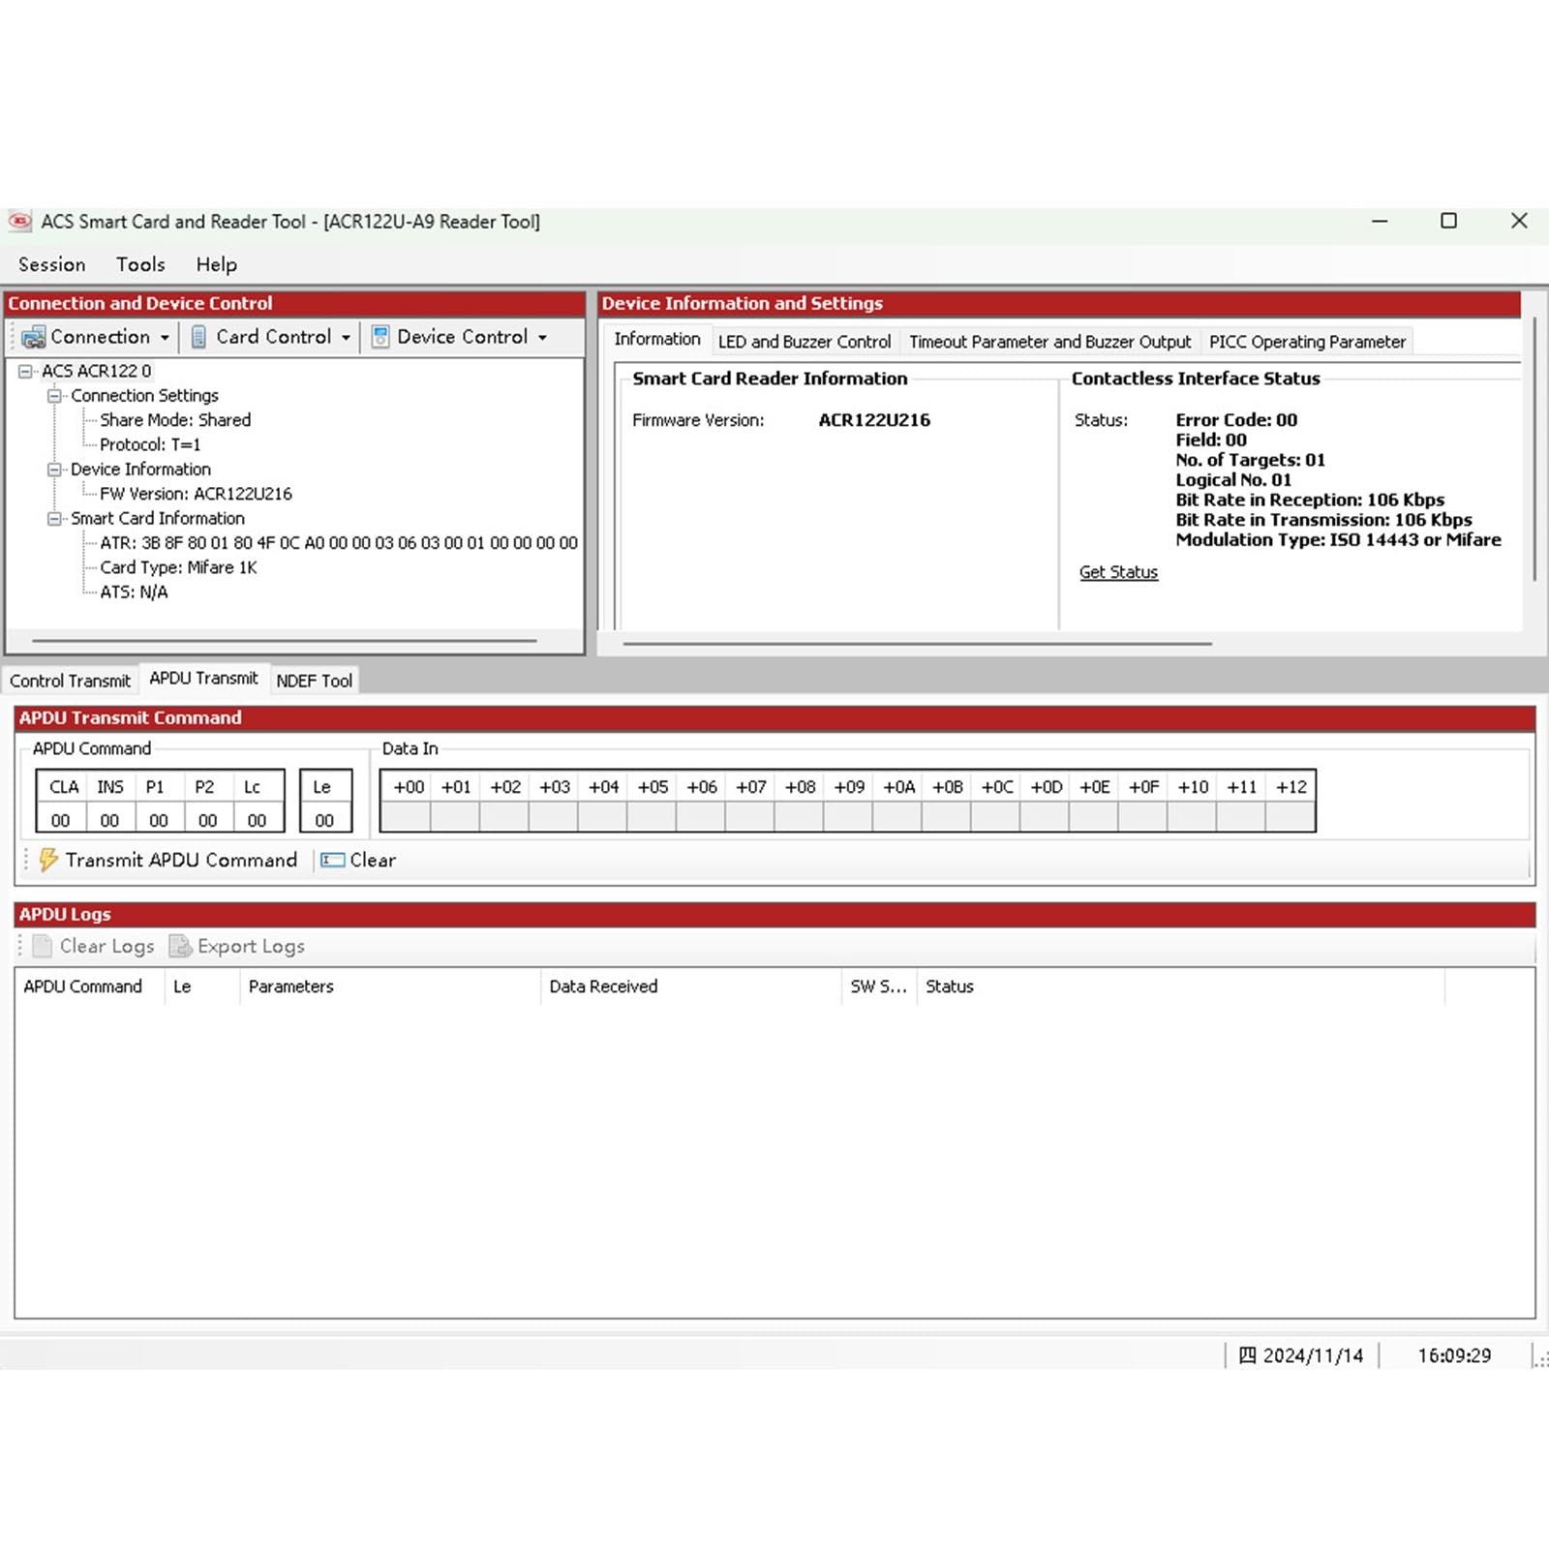
Task: Maximize the ACS Reader Tool window
Action: (x=1448, y=221)
